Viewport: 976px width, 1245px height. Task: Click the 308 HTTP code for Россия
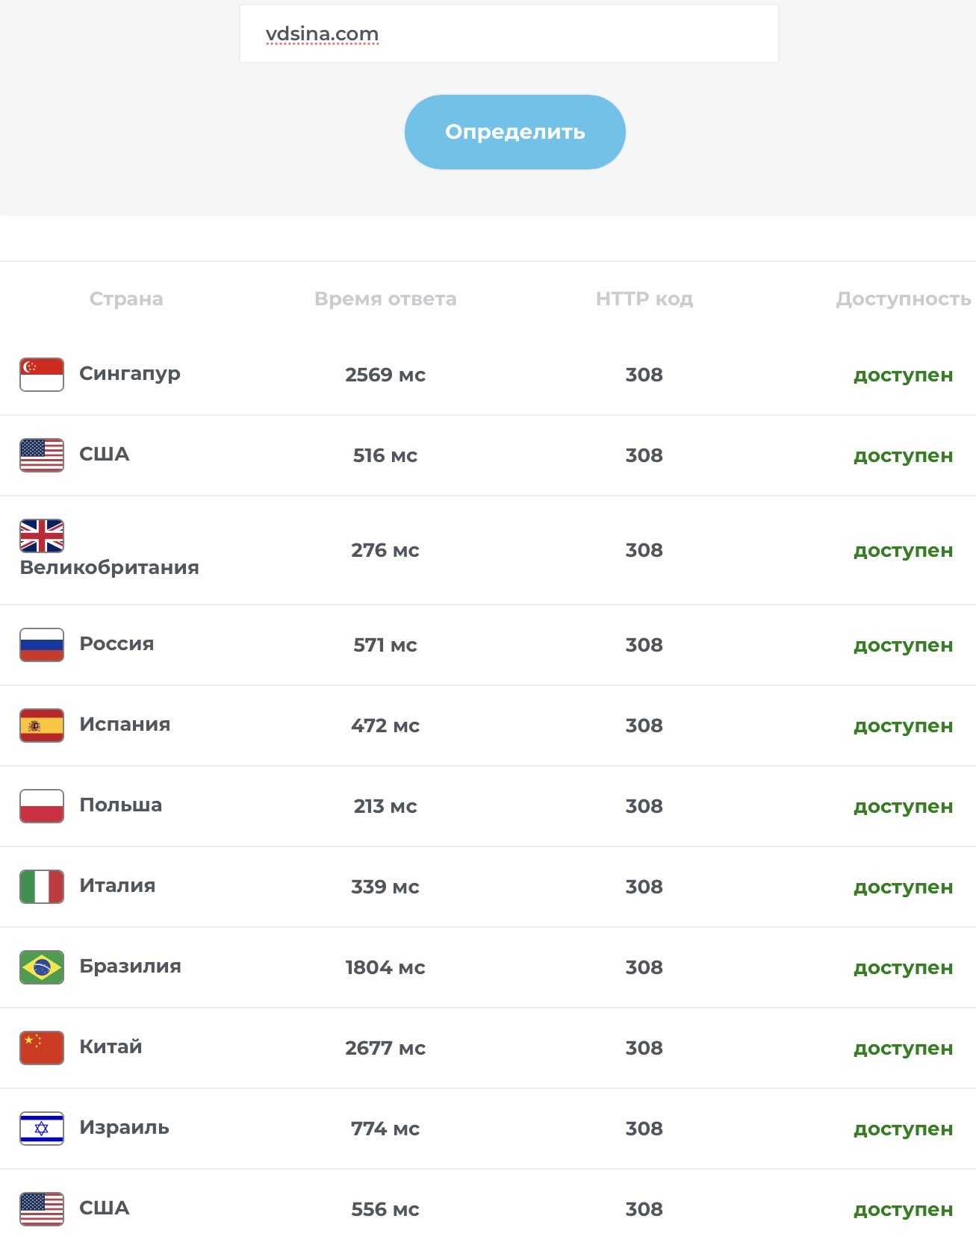[644, 645]
